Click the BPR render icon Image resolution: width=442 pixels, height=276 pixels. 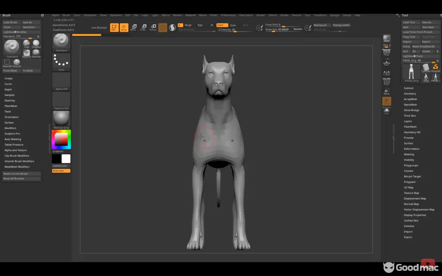pos(387,38)
